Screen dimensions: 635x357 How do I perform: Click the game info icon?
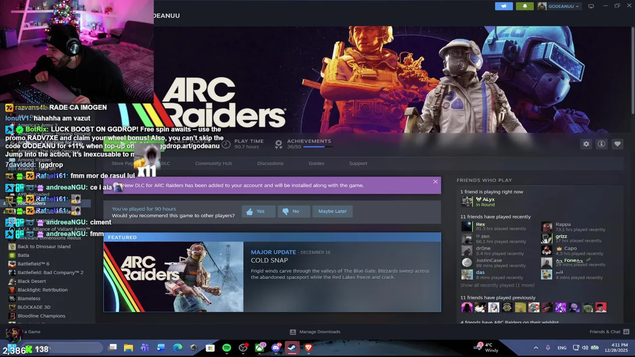coord(601,144)
